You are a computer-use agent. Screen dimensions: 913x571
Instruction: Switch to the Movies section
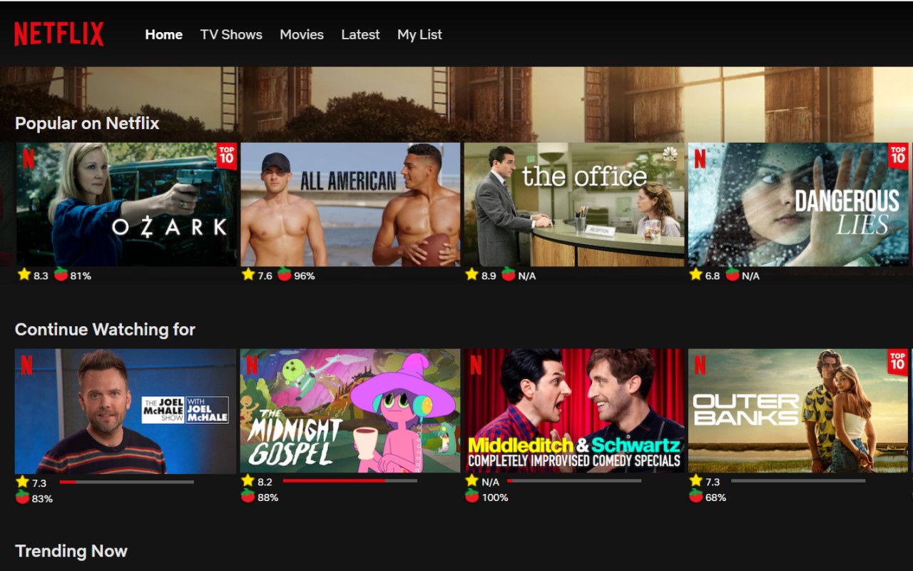click(302, 34)
